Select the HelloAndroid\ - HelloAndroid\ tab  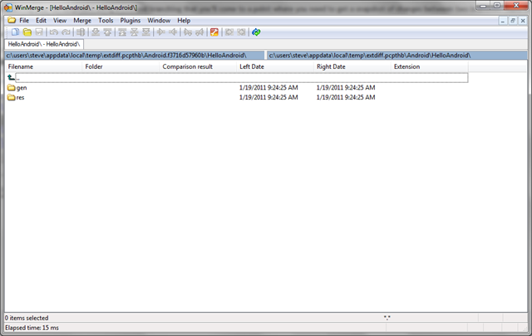pos(44,44)
